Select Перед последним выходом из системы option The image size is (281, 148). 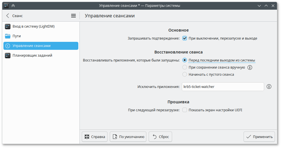click(x=185, y=60)
